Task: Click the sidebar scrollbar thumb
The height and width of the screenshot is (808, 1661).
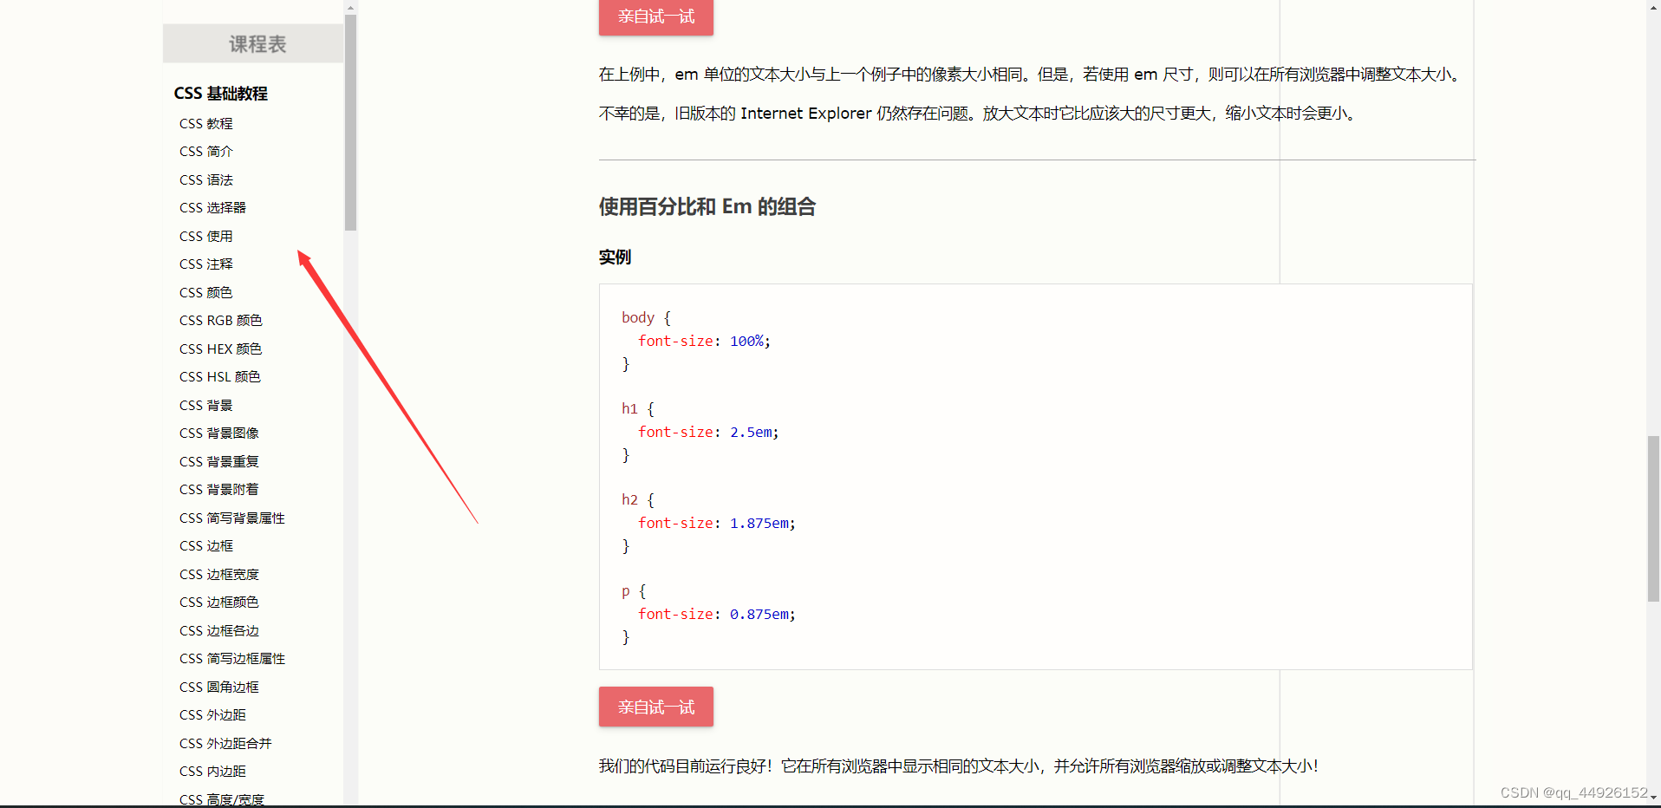Action: [350, 121]
